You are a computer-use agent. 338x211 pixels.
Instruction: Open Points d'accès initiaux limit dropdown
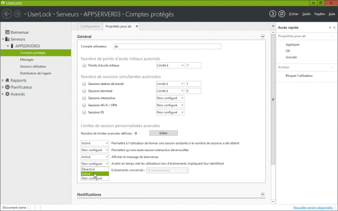(x=170, y=65)
